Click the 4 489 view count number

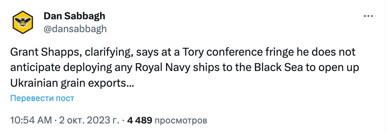pos(139,120)
